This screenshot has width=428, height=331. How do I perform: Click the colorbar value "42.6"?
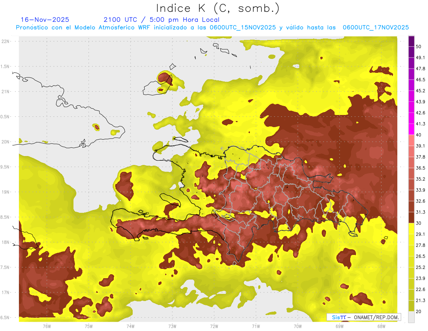[420, 112]
